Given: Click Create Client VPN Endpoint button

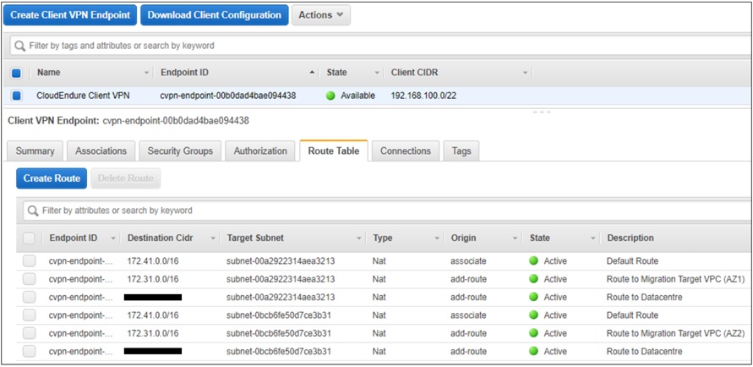Looking at the screenshot, I should tap(70, 15).
